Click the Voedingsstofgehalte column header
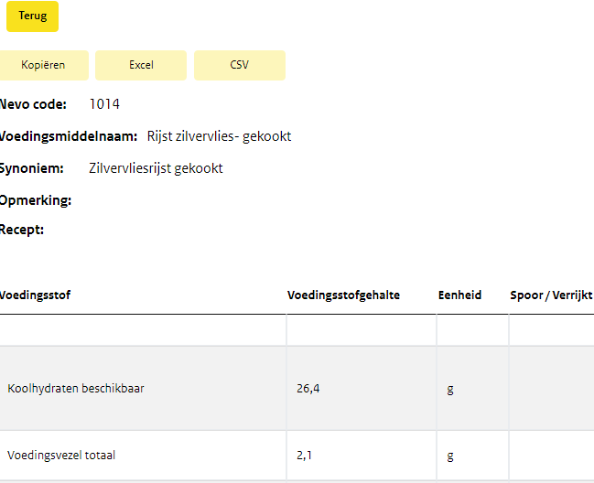Image resolution: width=594 pixels, height=483 pixels. pos(343,295)
